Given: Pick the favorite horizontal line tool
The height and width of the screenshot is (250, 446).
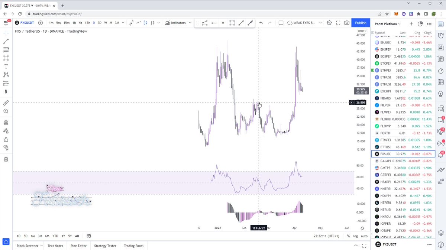Looking at the screenshot, I should (x=214, y=23).
